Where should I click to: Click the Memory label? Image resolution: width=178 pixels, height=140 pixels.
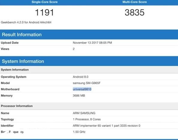[x=7, y=96]
